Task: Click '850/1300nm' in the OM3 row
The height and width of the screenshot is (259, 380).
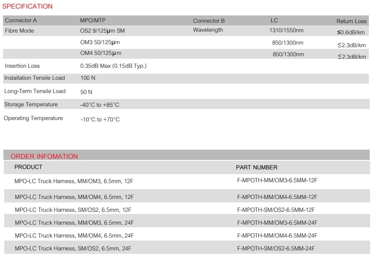Action: (288, 43)
